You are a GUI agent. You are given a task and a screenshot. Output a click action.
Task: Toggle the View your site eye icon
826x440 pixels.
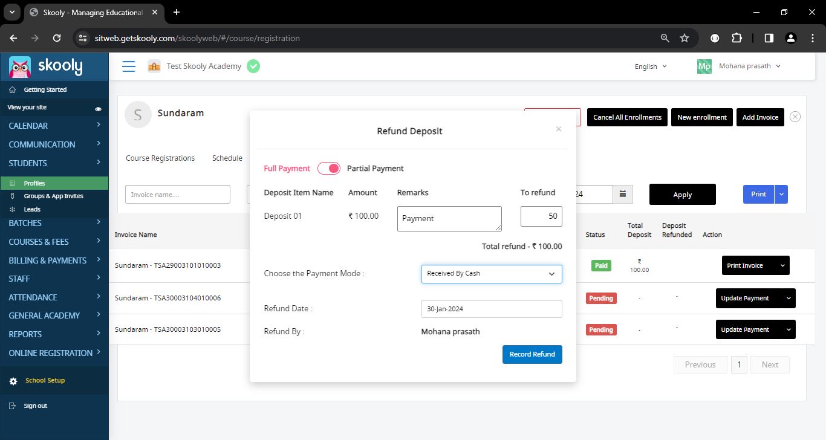click(x=99, y=109)
